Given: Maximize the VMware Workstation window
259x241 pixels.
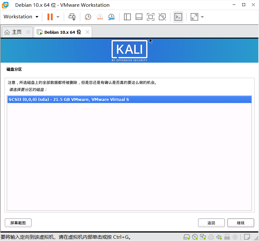Looking at the screenshot, I should pyautogui.click(x=244, y=5).
